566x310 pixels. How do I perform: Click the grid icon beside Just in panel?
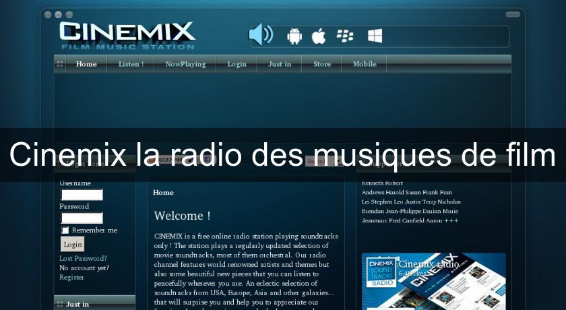click(x=60, y=304)
